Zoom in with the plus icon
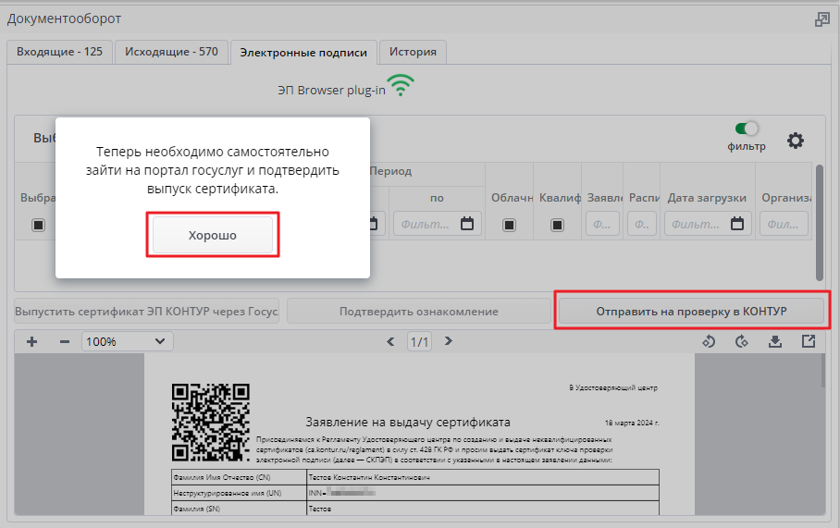The image size is (840, 528). [32, 341]
